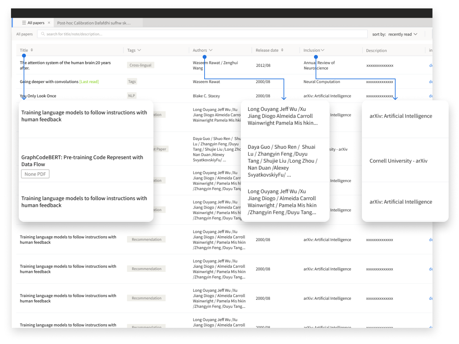Image resolution: width=459 pixels, height=344 pixels.
Task: Open the Authors column filter dropdown
Action: [x=211, y=50]
